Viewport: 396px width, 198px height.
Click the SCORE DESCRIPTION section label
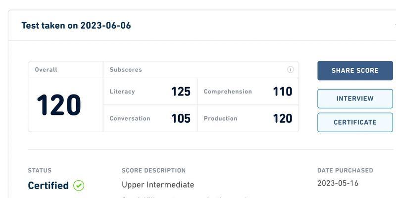click(x=153, y=170)
